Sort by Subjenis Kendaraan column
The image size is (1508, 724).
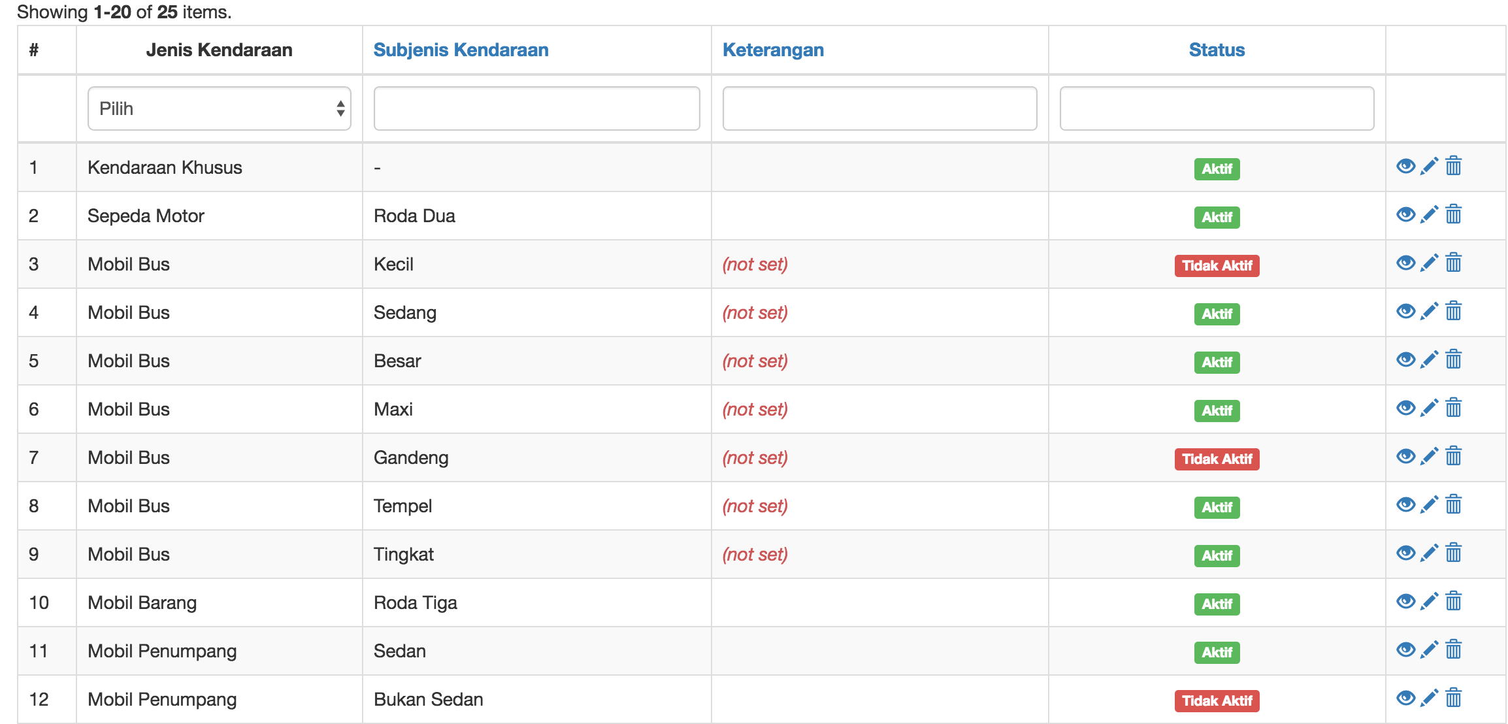click(x=461, y=50)
